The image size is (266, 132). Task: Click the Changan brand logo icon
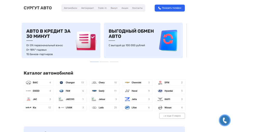[x=61, y=83]
